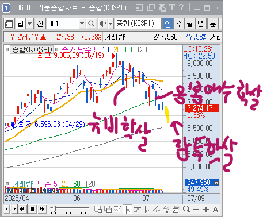Image resolution: width=263 pixels, height=217 pixels.
Task: Click the current price tag 7,274.17
Action: [202, 108]
